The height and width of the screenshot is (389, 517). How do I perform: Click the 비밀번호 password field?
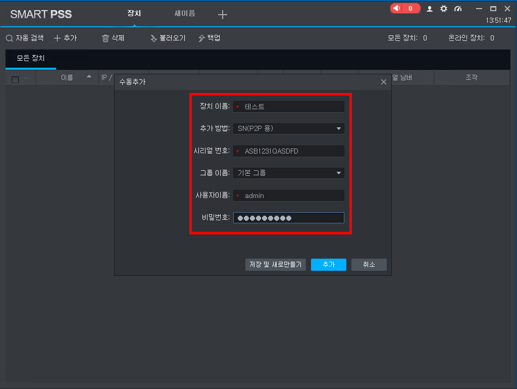pyautogui.click(x=288, y=218)
